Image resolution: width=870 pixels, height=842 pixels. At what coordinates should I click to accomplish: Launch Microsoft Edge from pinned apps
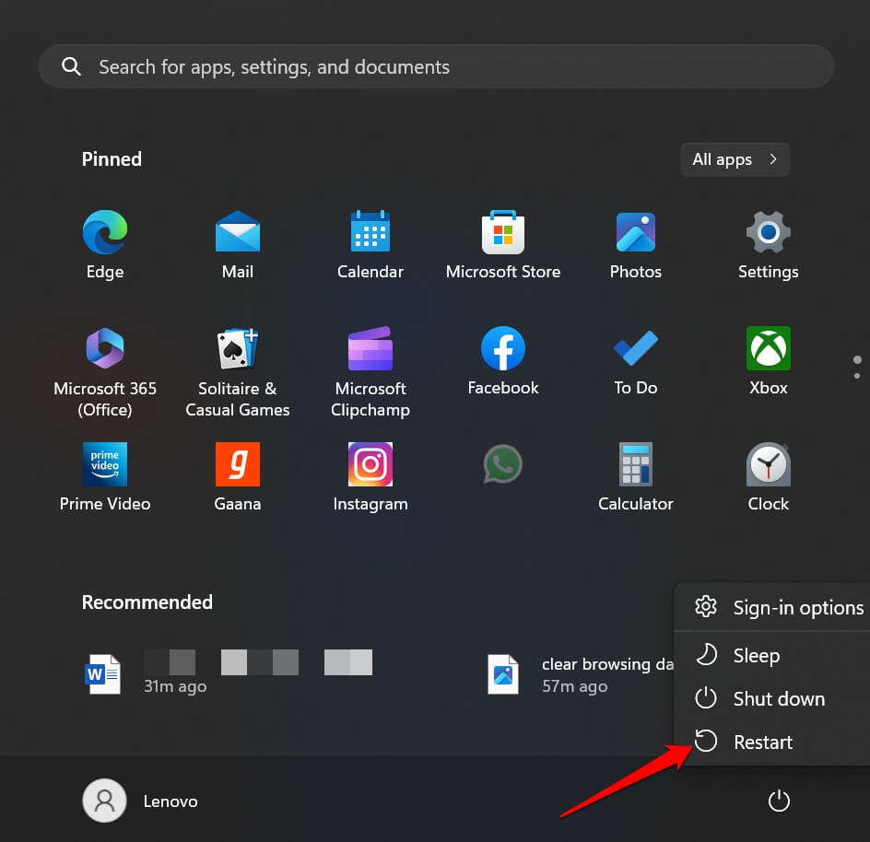(104, 232)
